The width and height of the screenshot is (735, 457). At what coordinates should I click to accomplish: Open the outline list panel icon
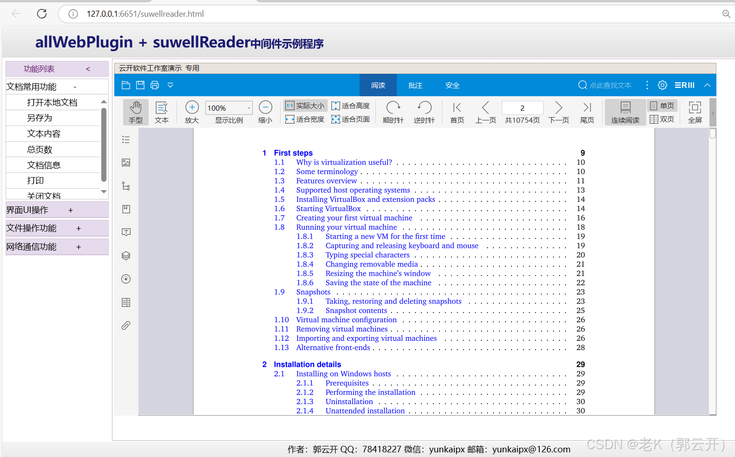point(126,139)
